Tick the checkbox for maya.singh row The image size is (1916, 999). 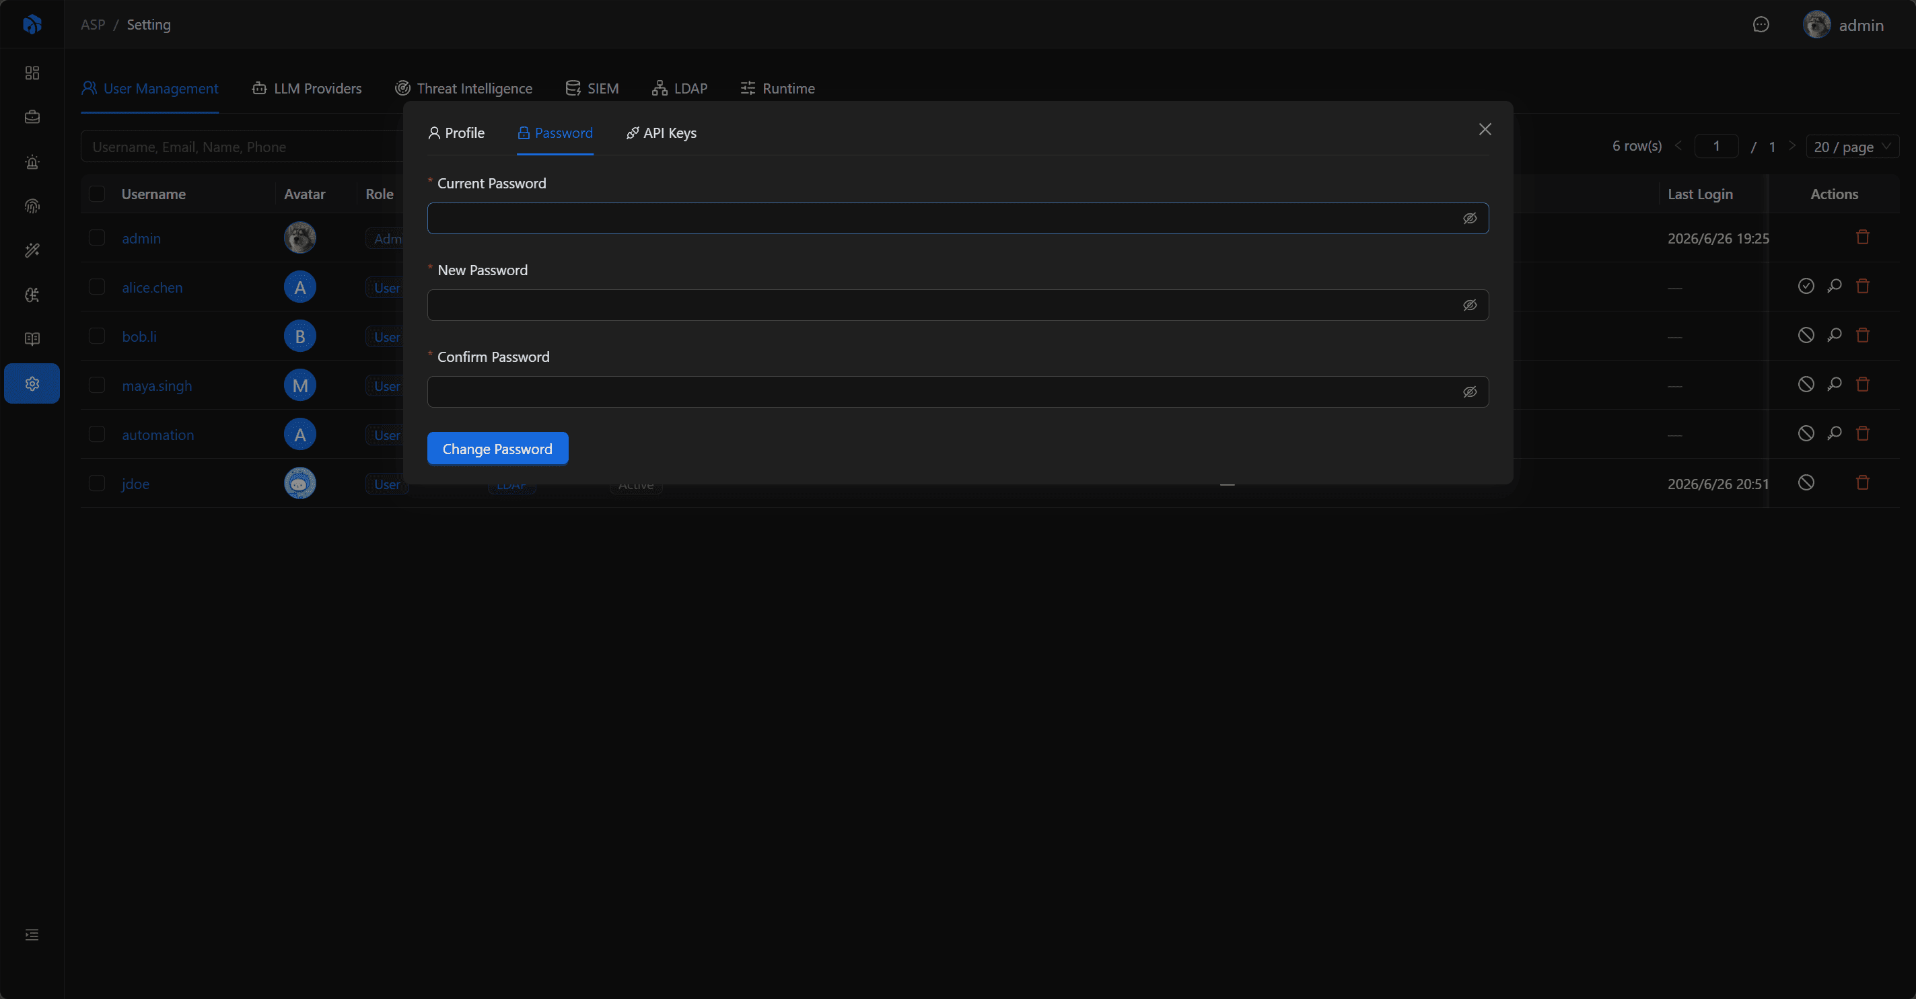[97, 385]
